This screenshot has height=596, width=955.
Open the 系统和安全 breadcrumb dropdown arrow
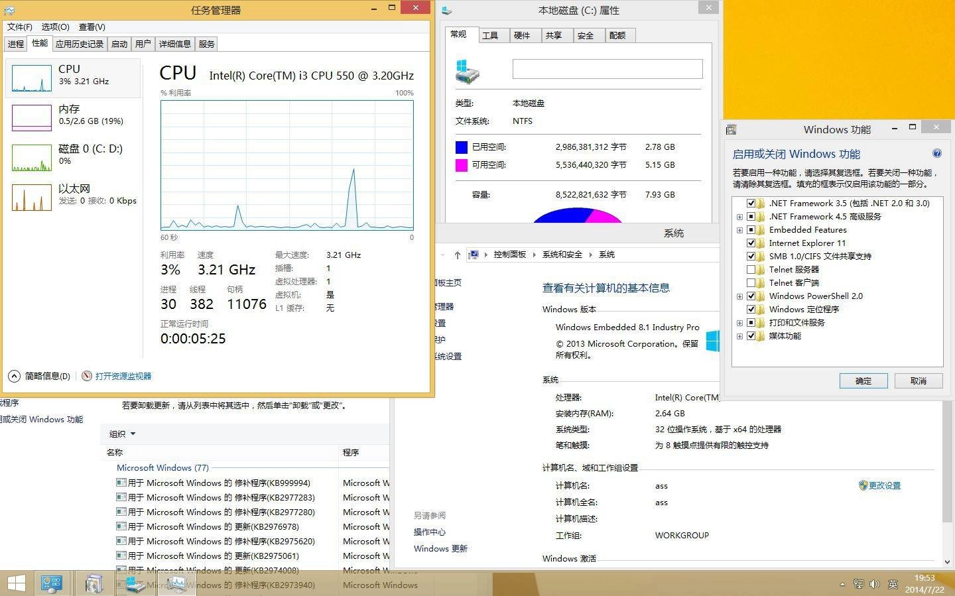click(591, 255)
